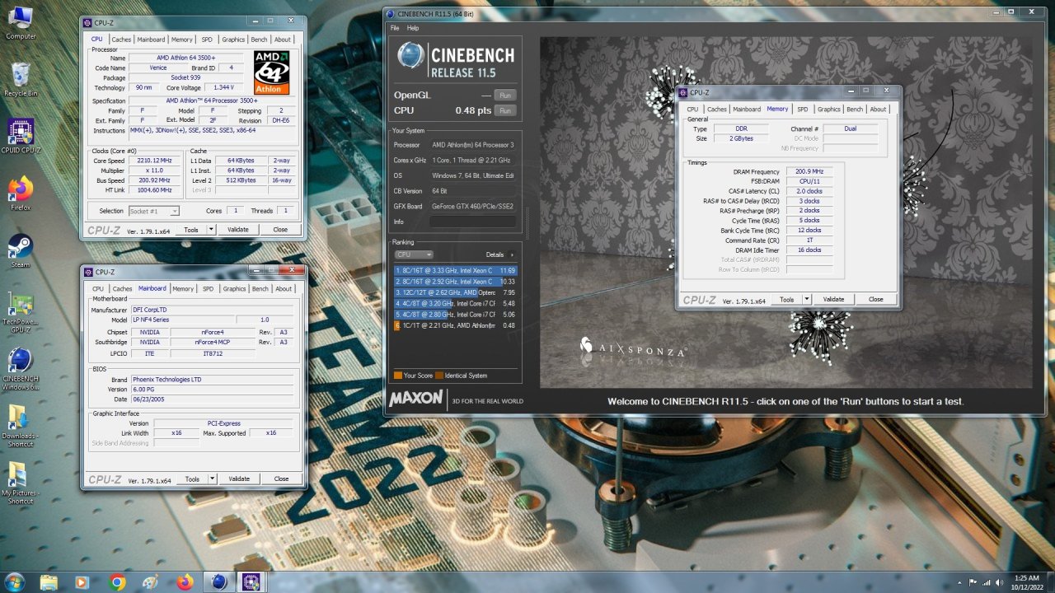
Task: Open the File menu in Cinebench
Action: (396, 28)
